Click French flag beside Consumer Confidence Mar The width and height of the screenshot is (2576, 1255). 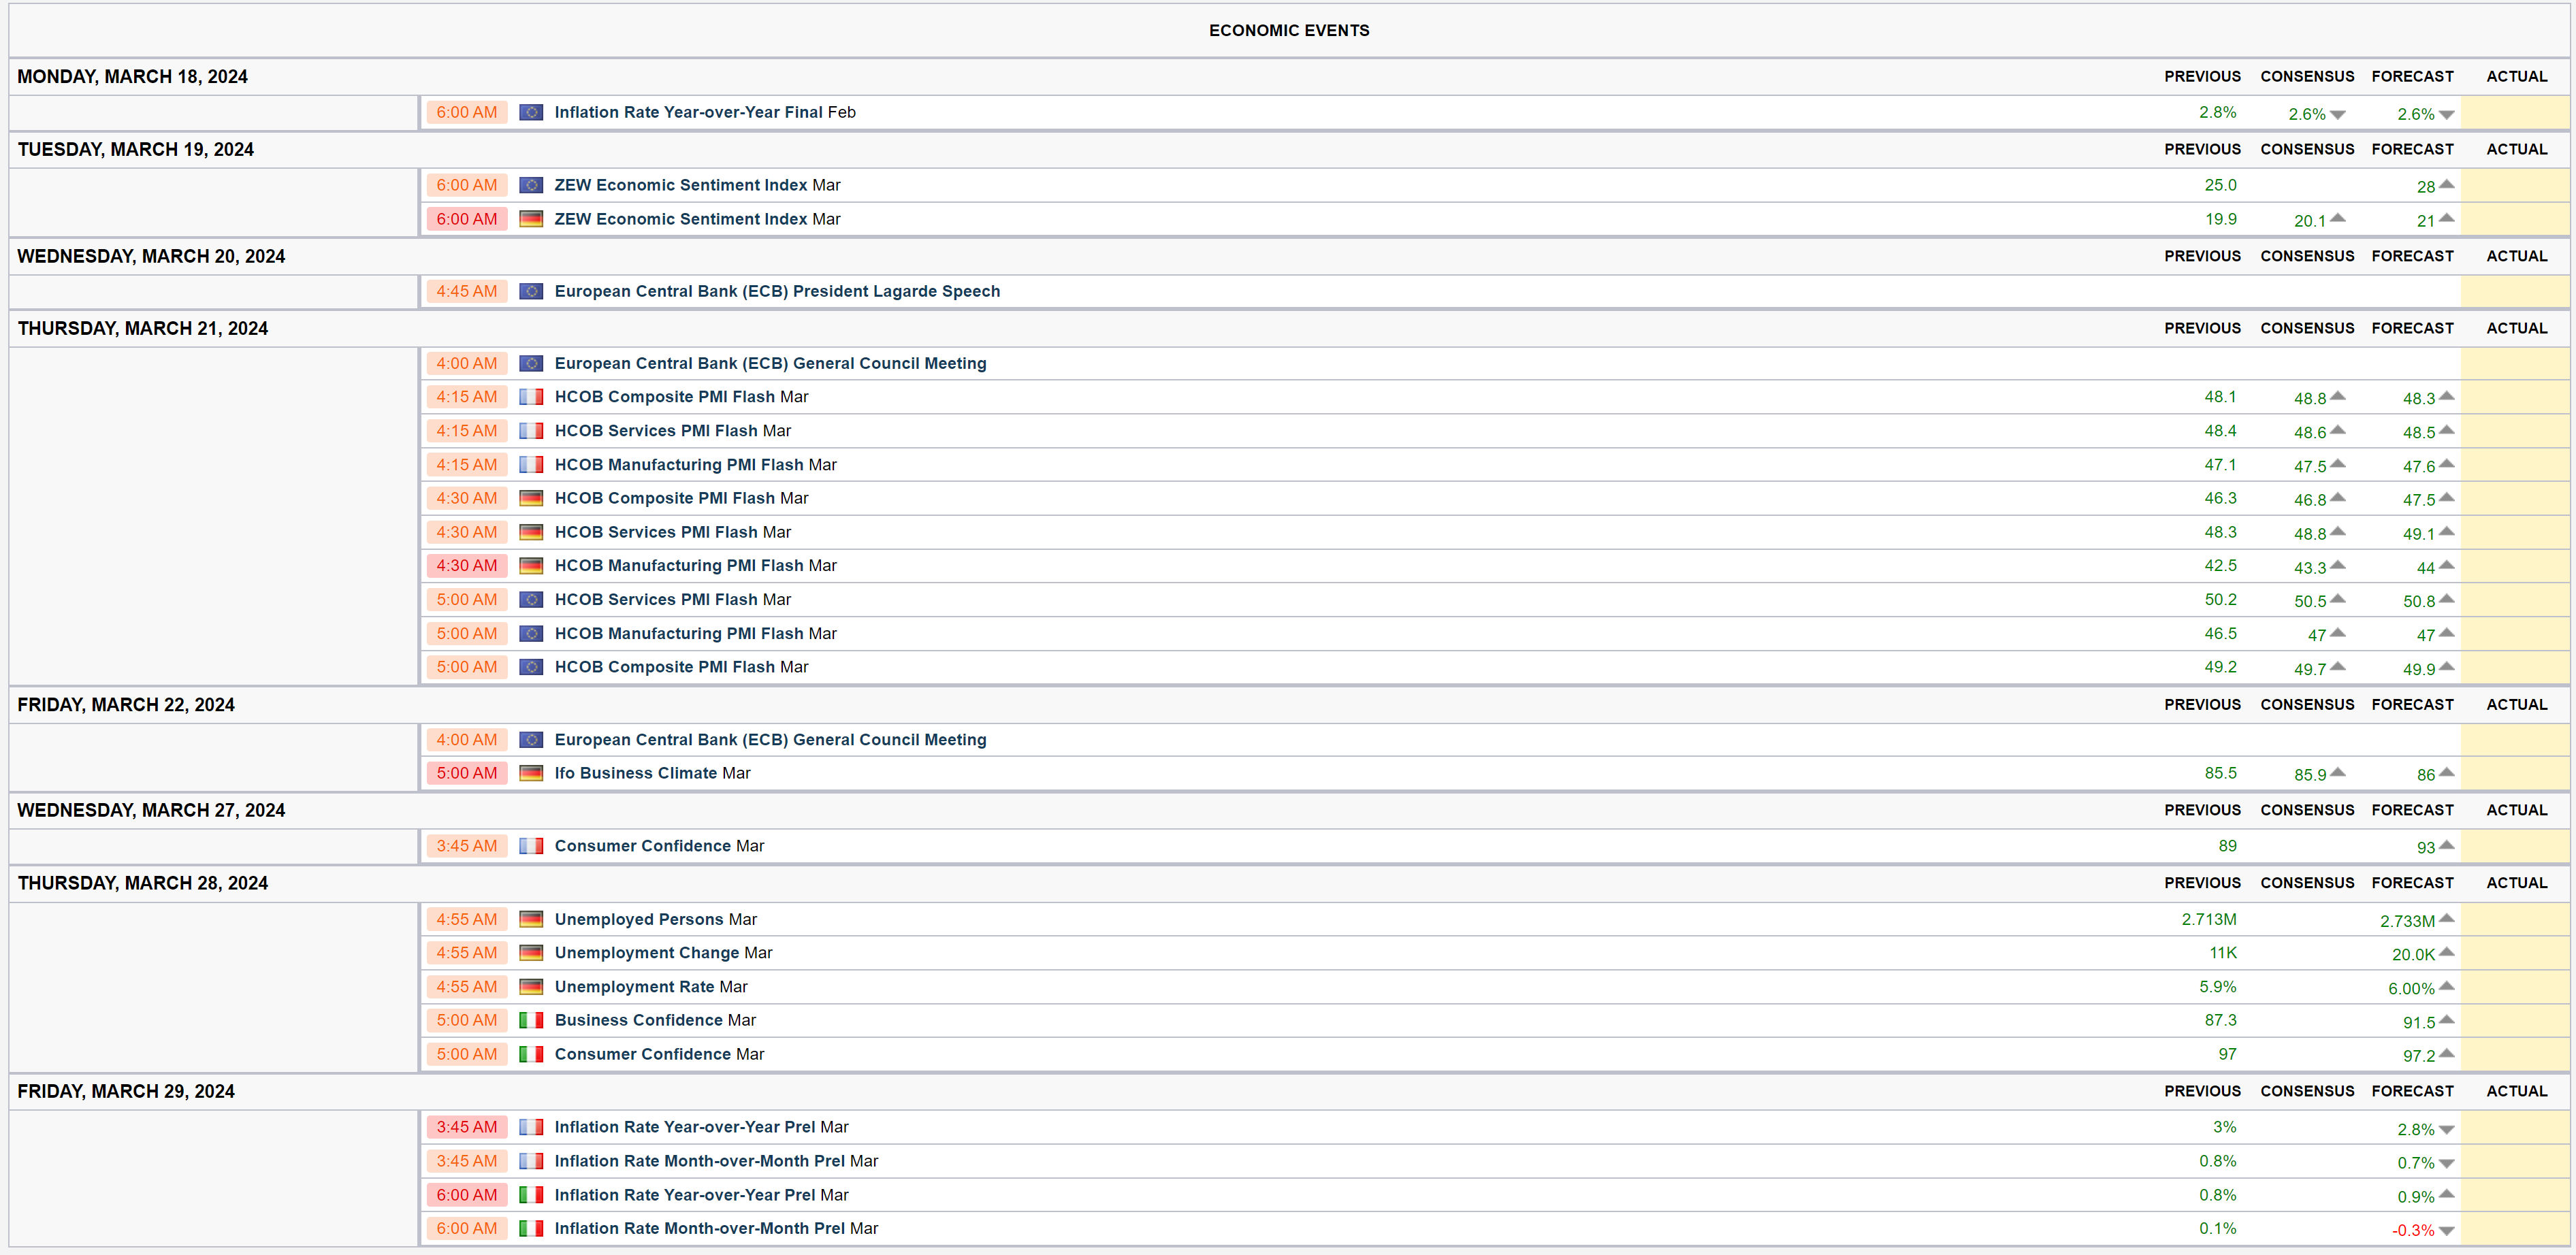coord(531,846)
